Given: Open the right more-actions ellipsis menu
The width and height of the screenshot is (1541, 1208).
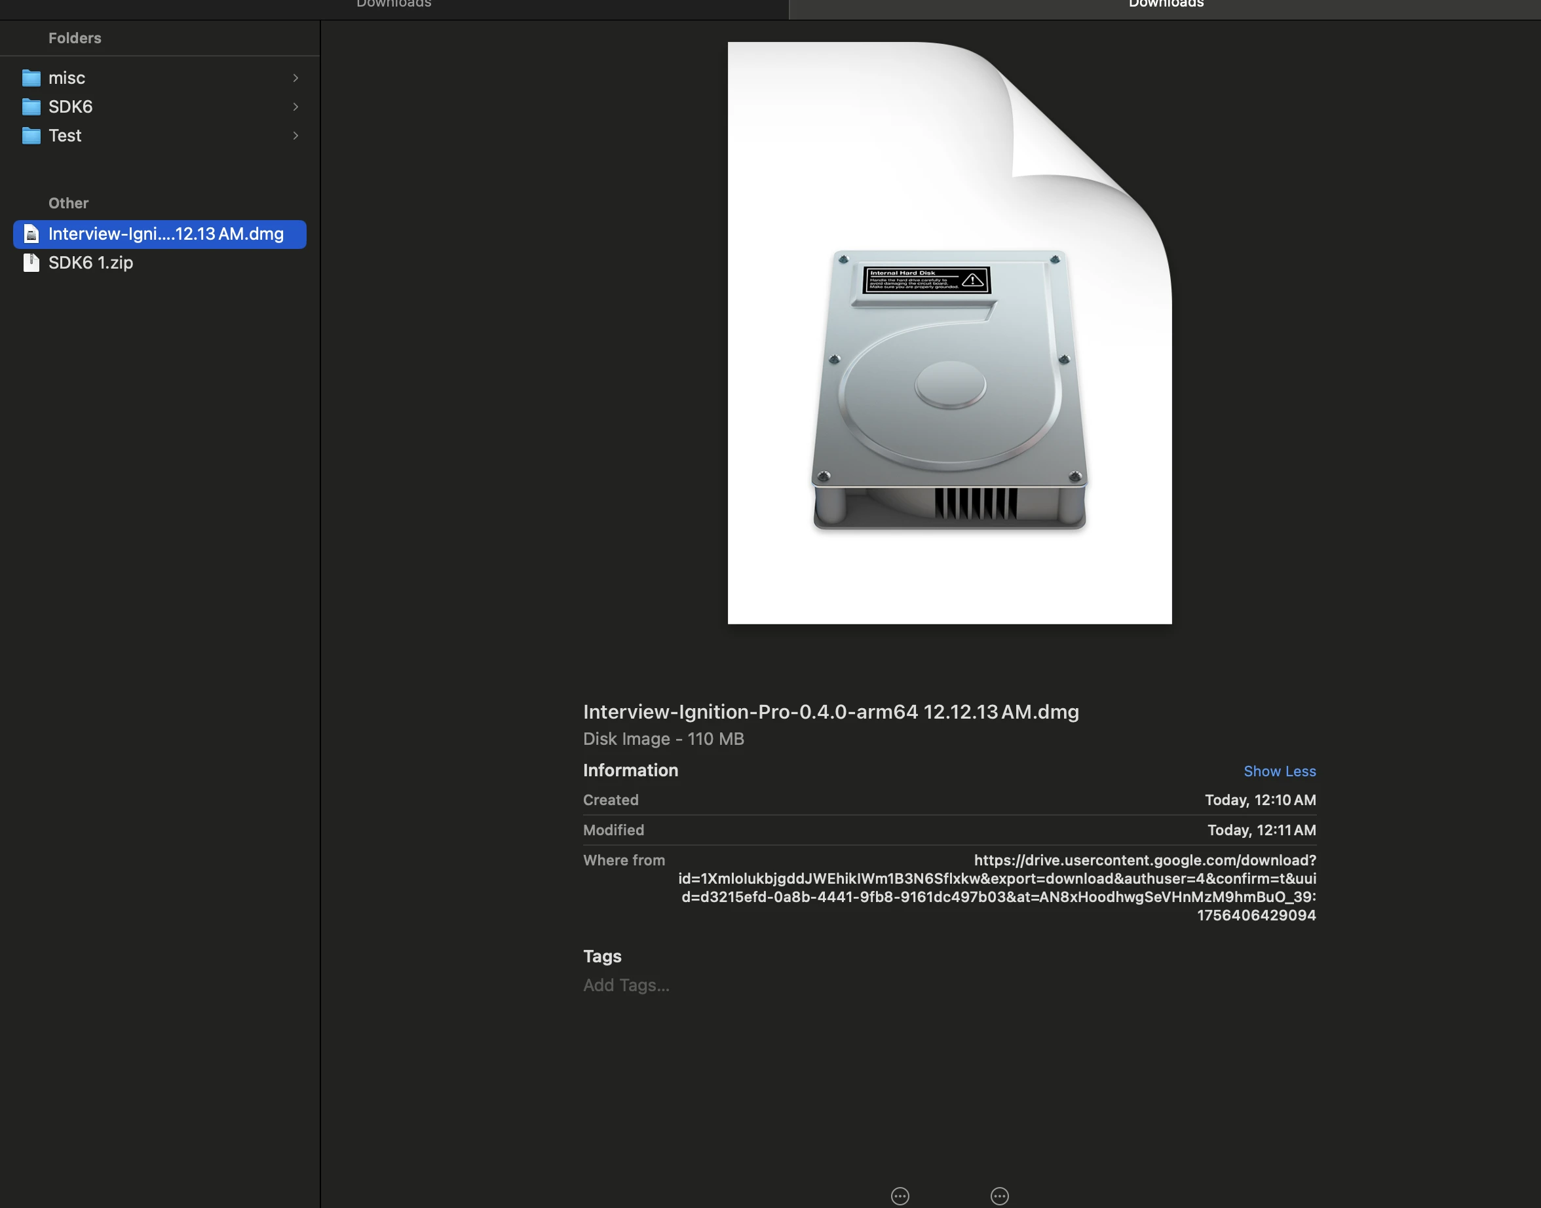Looking at the screenshot, I should 999,1196.
